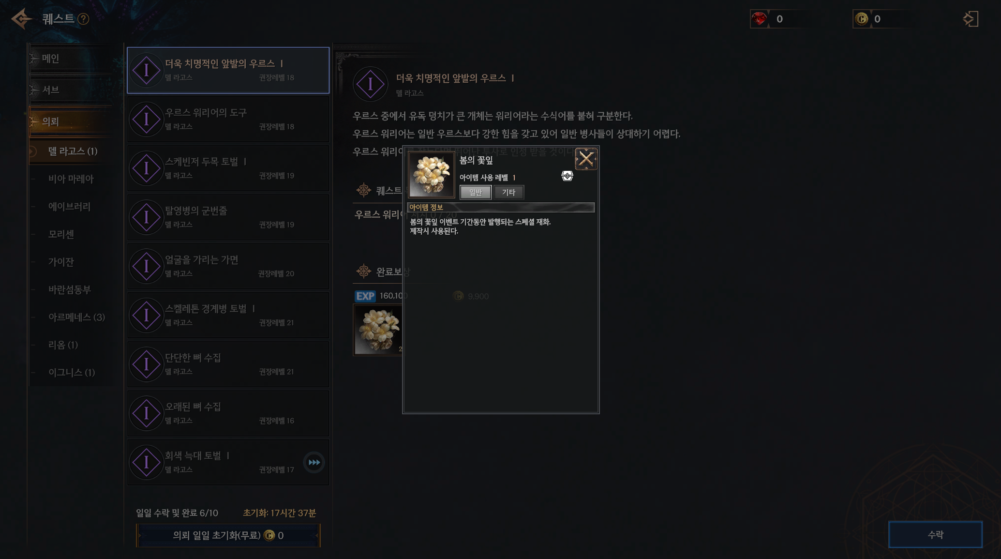Screen dimensions: 1001x559
Task: Click the fast-forward icon on 회색 늑대 토벌
Action: click(314, 462)
